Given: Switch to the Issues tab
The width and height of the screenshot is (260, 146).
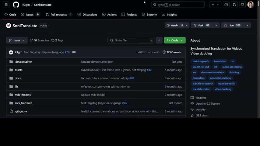Looking at the screenshot, I should [31, 15].
